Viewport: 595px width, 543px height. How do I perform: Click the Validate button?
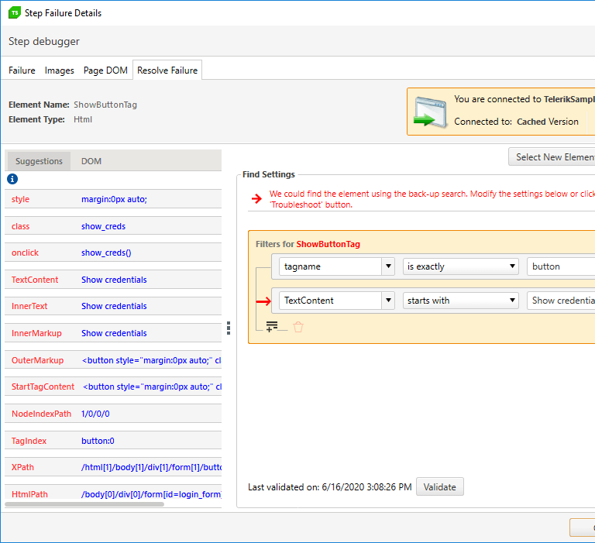click(440, 486)
